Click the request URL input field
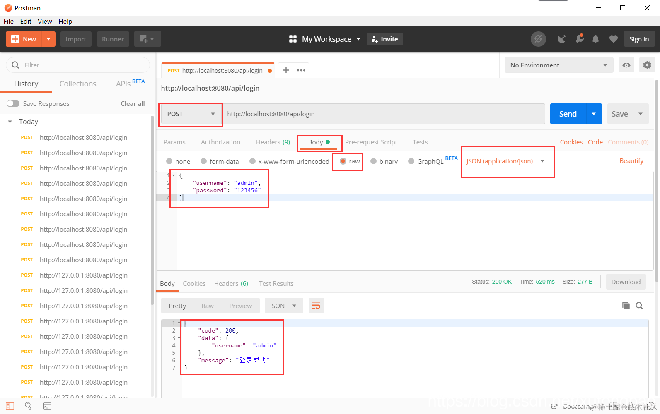 click(384, 114)
